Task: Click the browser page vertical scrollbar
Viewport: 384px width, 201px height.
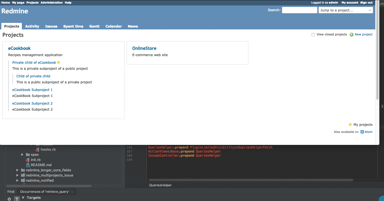Action: (x=377, y=50)
